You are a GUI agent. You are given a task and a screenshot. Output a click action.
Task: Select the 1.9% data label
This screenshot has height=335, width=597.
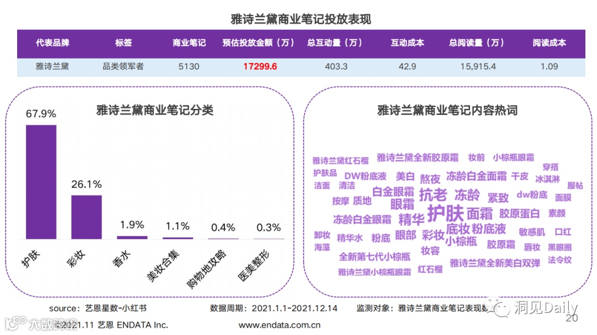(132, 224)
